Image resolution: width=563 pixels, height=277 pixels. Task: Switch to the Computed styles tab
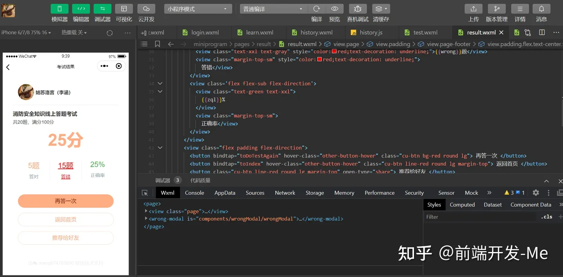point(462,204)
